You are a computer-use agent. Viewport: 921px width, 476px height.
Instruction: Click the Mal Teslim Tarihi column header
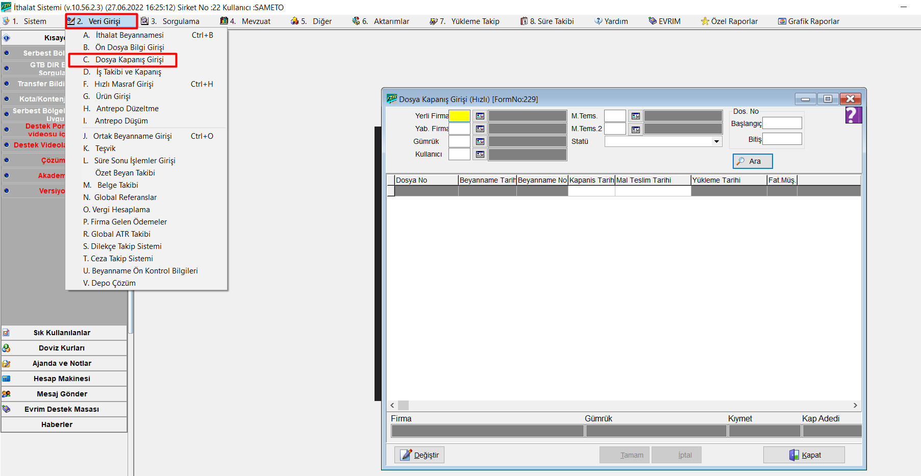(x=653, y=180)
